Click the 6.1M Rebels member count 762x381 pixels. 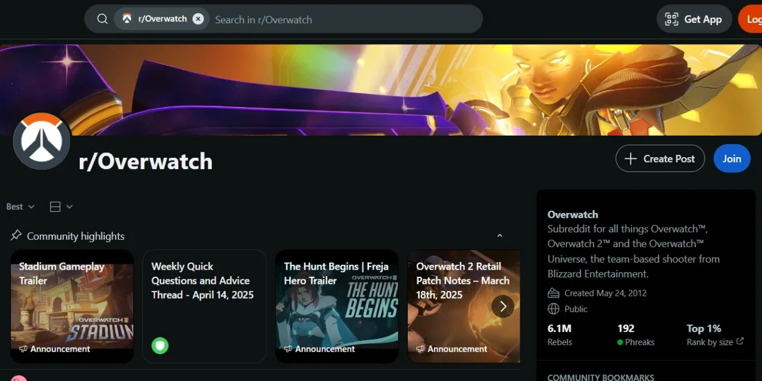pos(560,335)
